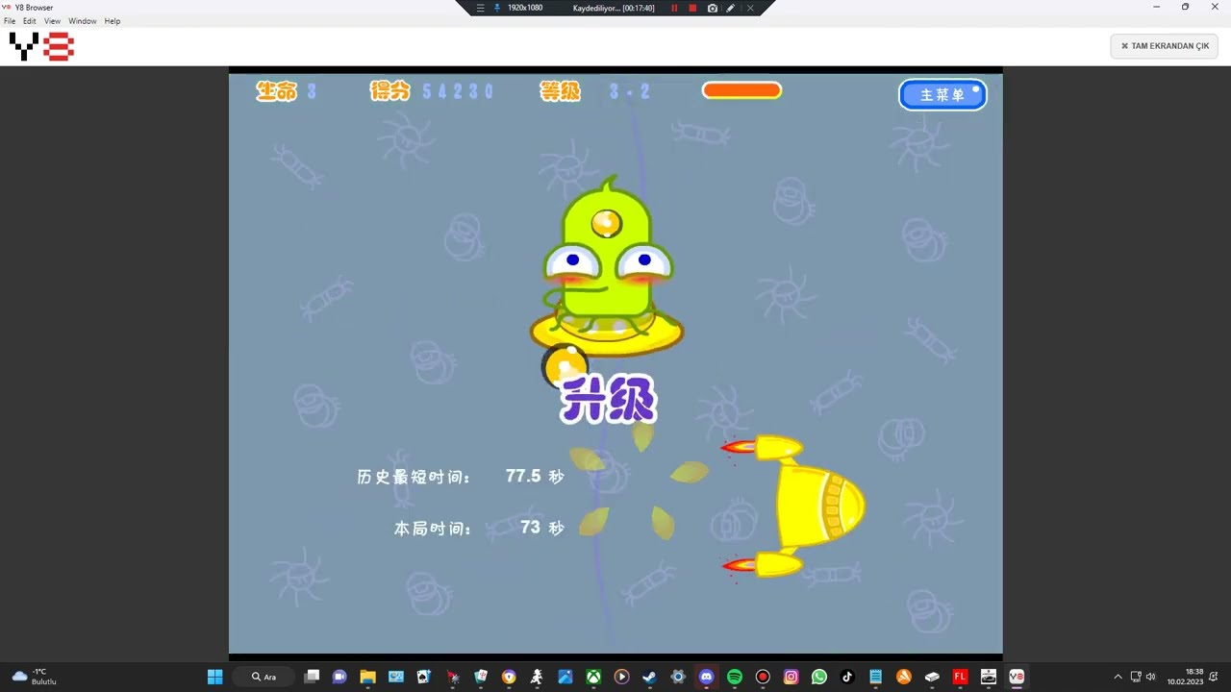The width and height of the screenshot is (1231, 692).
Task: Open the Edit menu
Action: (x=30, y=21)
